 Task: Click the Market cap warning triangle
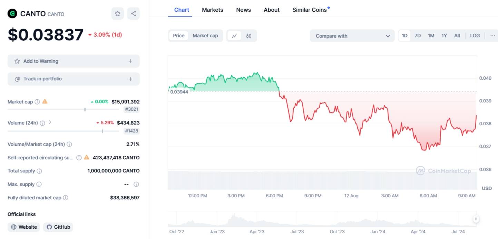(x=45, y=101)
